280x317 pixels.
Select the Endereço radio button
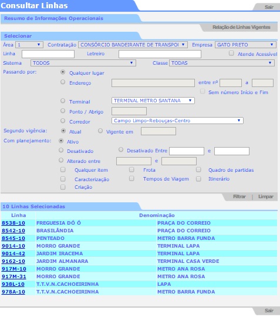(x=63, y=82)
